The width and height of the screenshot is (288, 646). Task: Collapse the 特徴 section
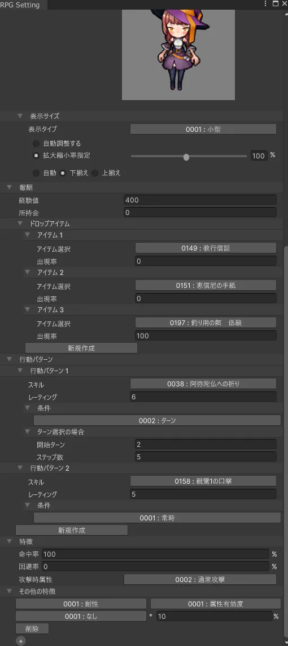(x=10, y=541)
